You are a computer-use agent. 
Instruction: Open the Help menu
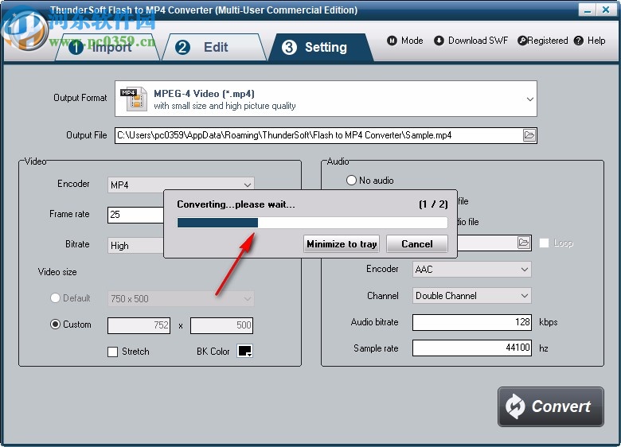[590, 41]
